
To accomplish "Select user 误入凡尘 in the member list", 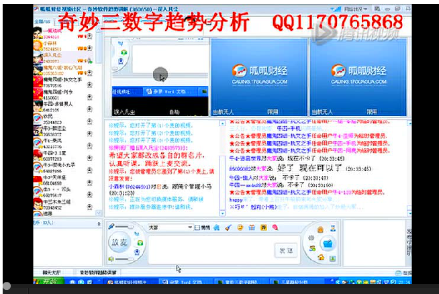I will (52, 54).
